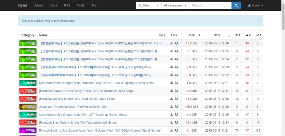This screenshot has width=285, height=136.
Task: Open the Guest user menu
Action: 255,5
